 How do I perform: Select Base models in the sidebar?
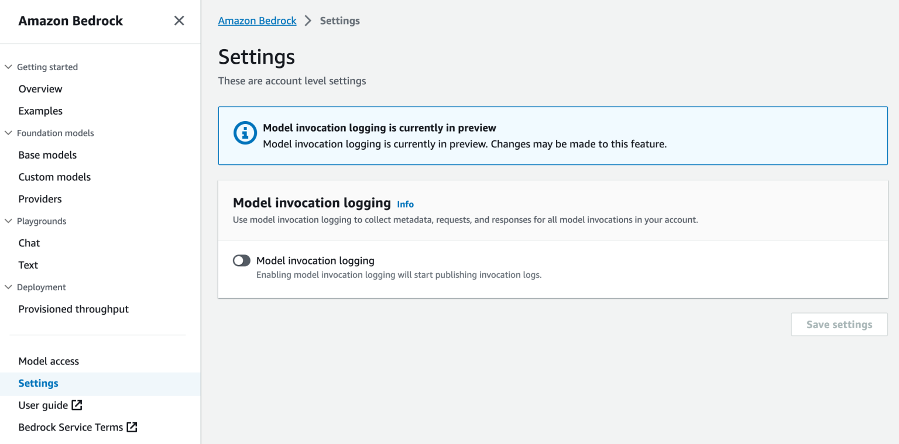pos(47,154)
